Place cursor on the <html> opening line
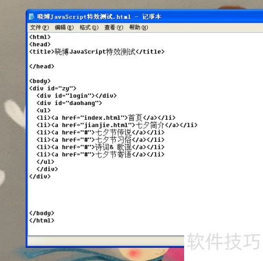This screenshot has height=261, width=263. coord(40,37)
